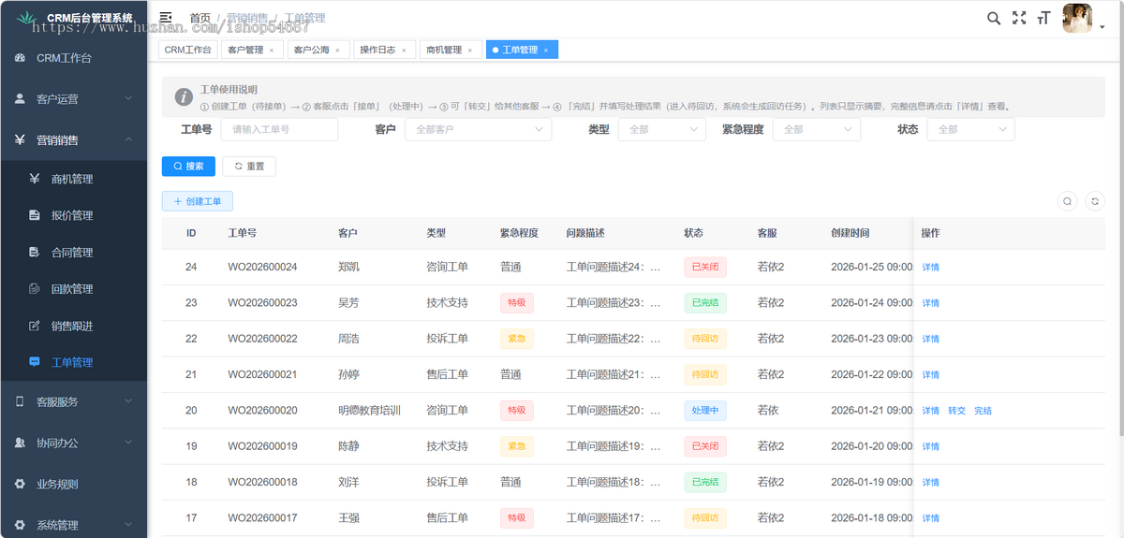Open font size setting icon
1124x538 pixels.
coord(1043,18)
